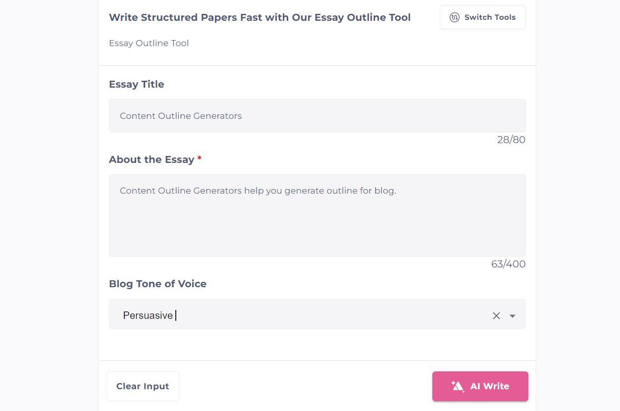Viewport: 620px width, 411px height.
Task: Generate the outline with AI Write
Action: point(489,386)
